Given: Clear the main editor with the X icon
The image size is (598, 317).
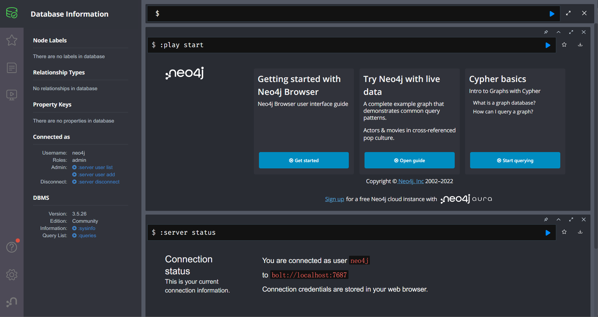Looking at the screenshot, I should pos(584,13).
